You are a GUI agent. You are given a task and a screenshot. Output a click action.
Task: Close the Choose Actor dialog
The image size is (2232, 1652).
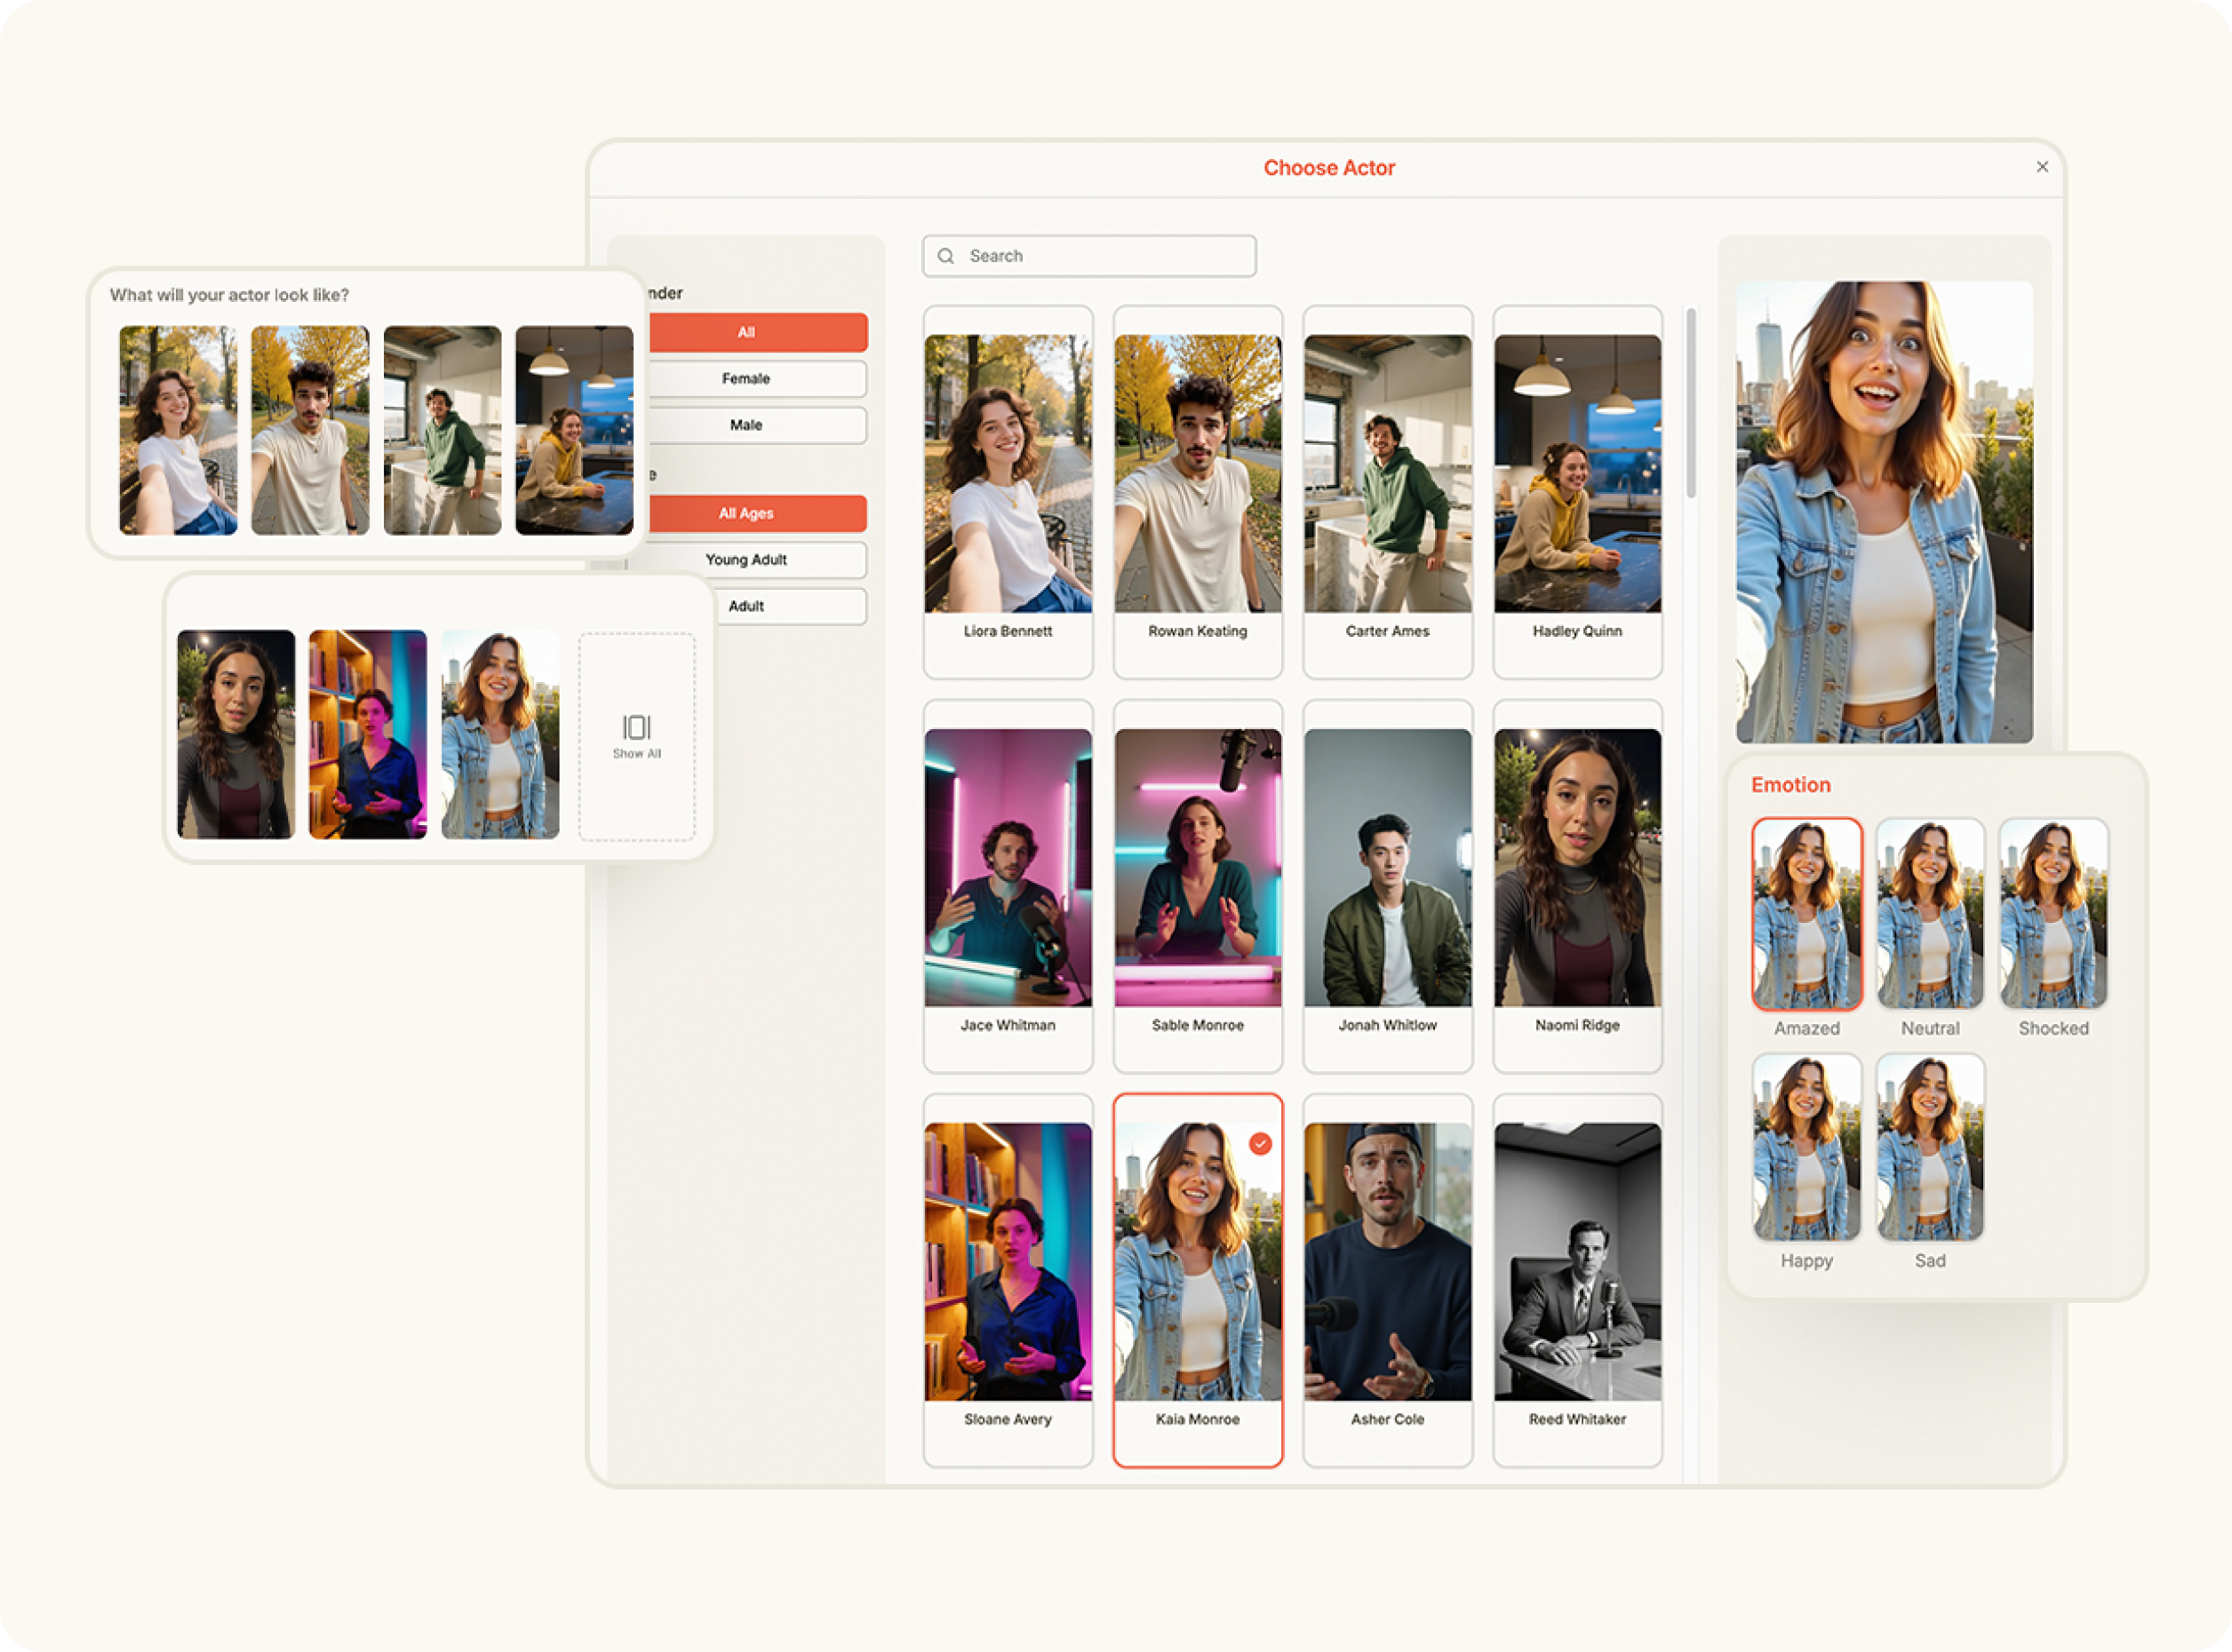tap(2042, 167)
